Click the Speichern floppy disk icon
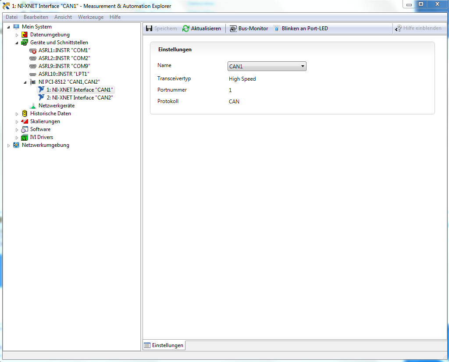This screenshot has width=449, height=362. (x=149, y=28)
